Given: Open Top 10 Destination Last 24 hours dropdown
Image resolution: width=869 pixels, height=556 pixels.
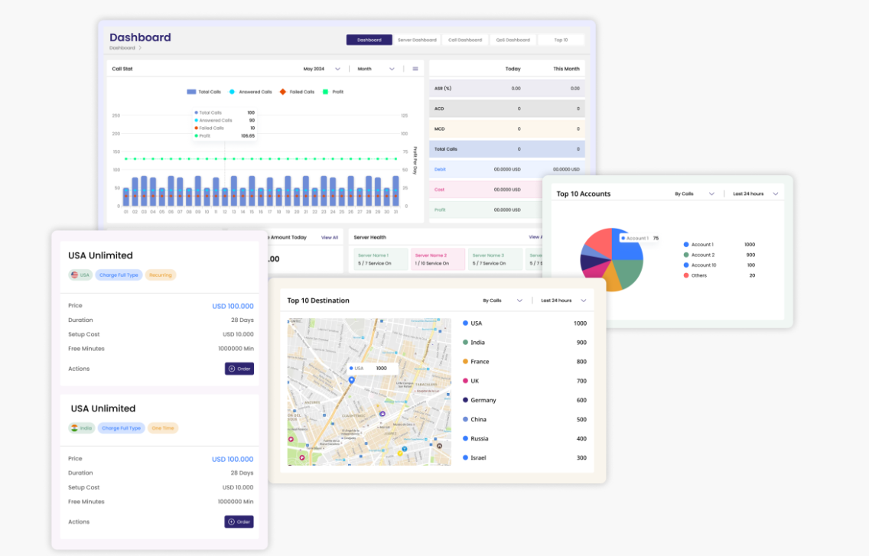Looking at the screenshot, I should [x=564, y=301].
